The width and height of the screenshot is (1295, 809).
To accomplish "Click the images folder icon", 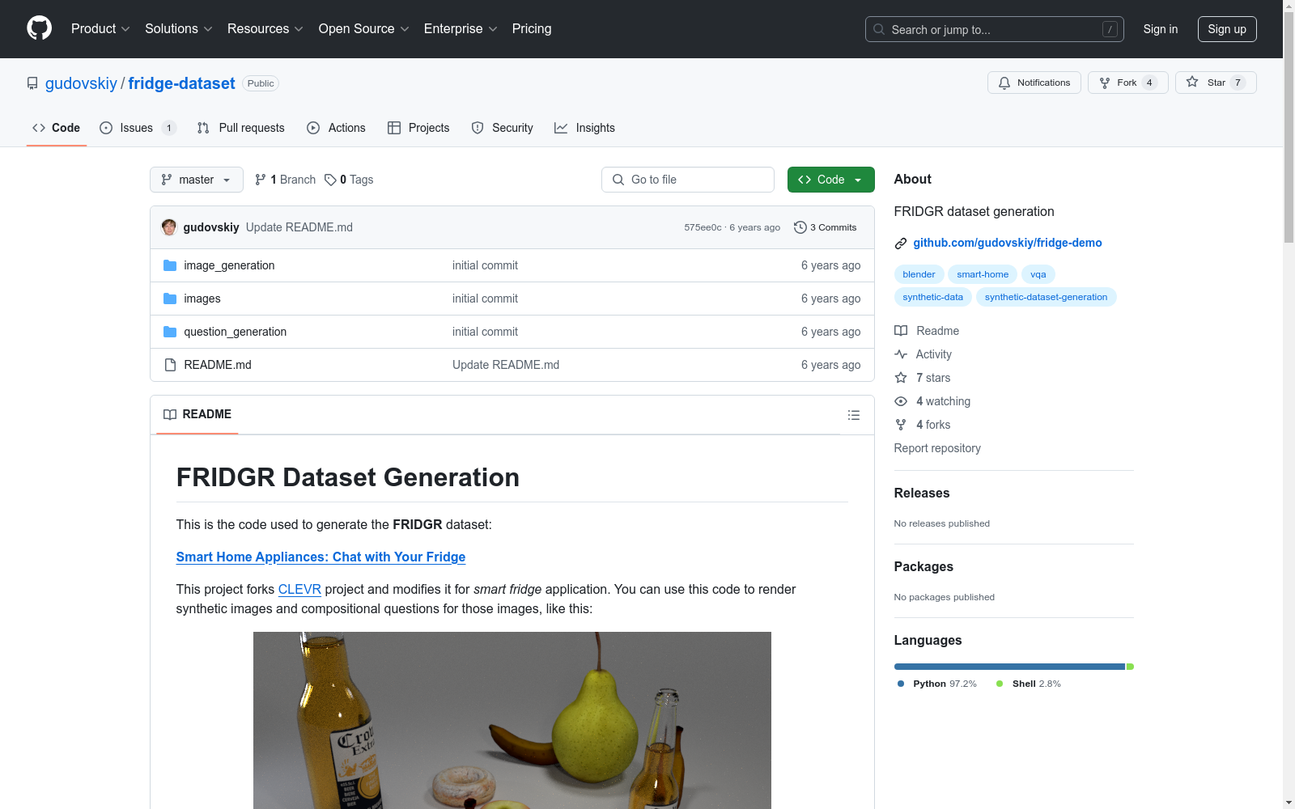I will tap(170, 299).
